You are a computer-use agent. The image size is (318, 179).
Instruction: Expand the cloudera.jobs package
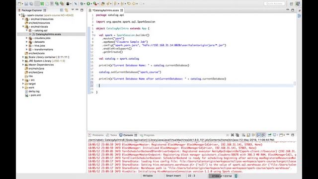click(x=26, y=38)
